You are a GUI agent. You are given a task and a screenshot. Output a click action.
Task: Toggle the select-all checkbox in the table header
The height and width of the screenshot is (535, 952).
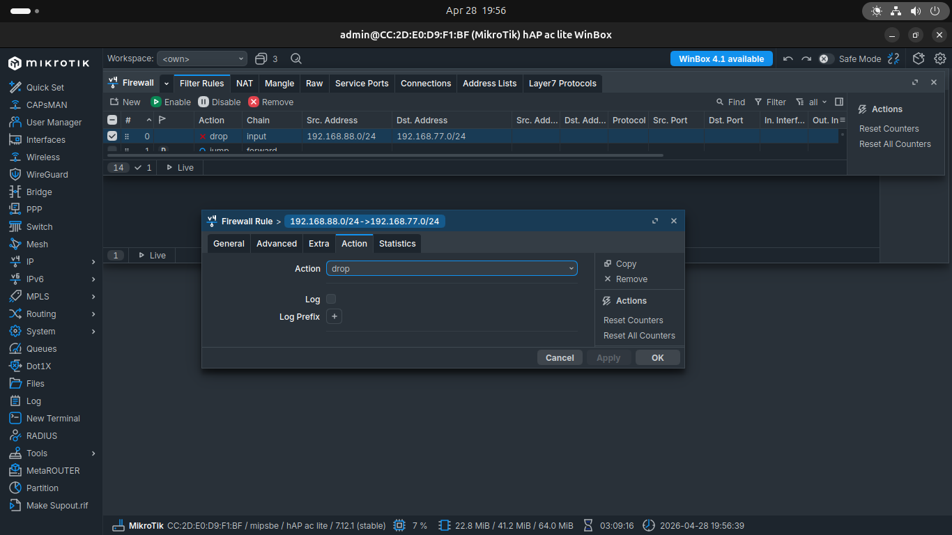pyautogui.click(x=112, y=120)
